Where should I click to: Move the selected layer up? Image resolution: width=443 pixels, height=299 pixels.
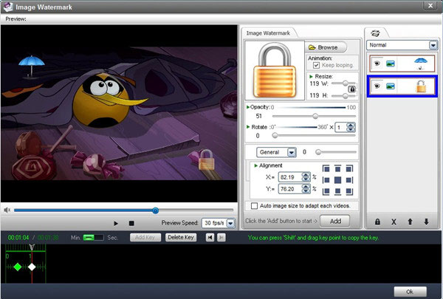[x=410, y=221]
